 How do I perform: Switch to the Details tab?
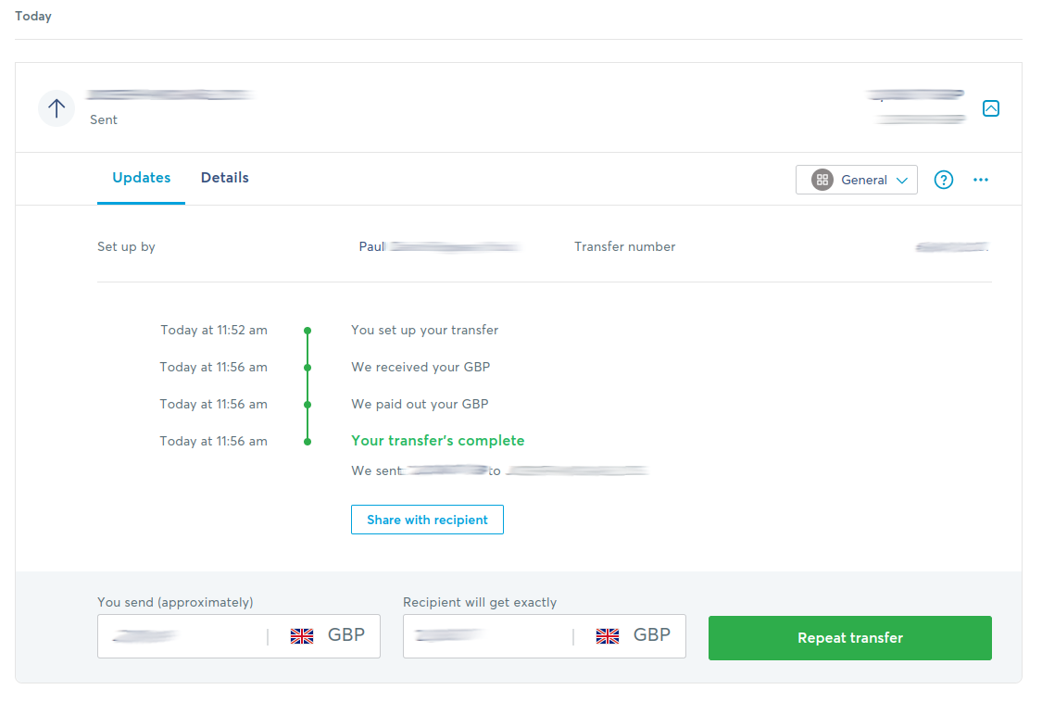(225, 178)
